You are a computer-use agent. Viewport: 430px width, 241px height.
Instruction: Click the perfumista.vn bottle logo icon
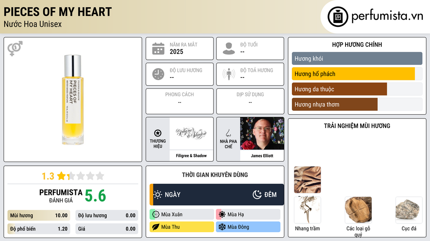pyautogui.click(x=338, y=17)
